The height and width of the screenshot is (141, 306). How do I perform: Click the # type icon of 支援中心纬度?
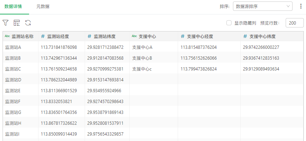(x=245, y=36)
